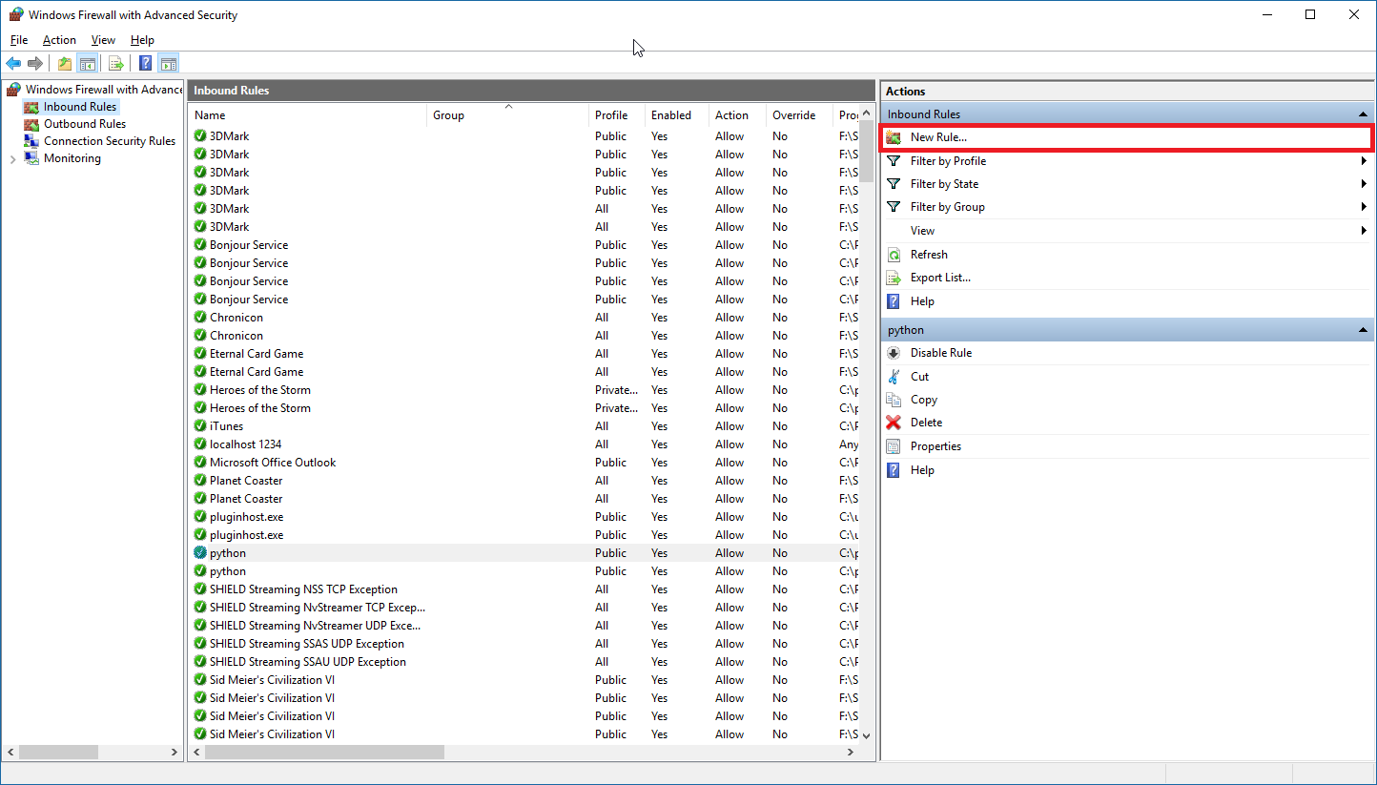Click the Copy icon in python section
Viewport: 1377px width, 785px height.
pos(894,400)
